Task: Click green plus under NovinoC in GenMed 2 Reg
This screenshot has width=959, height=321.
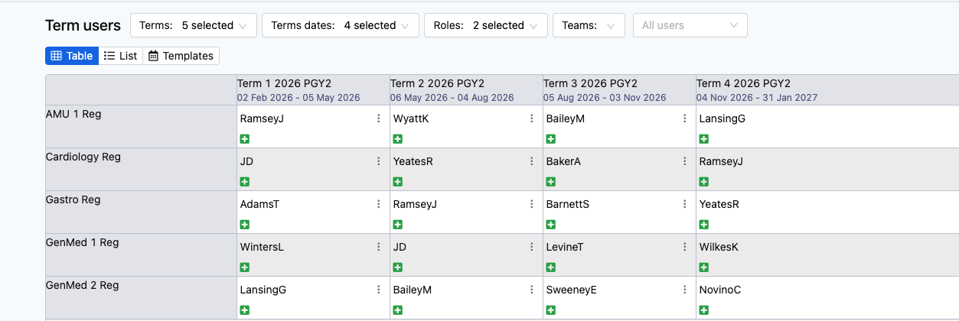Action: tap(703, 310)
